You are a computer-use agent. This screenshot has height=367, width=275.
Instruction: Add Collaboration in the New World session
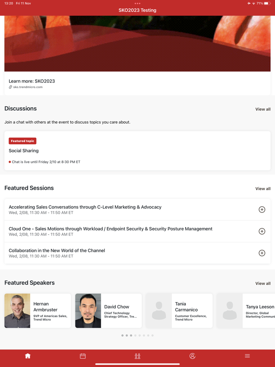pos(262,253)
